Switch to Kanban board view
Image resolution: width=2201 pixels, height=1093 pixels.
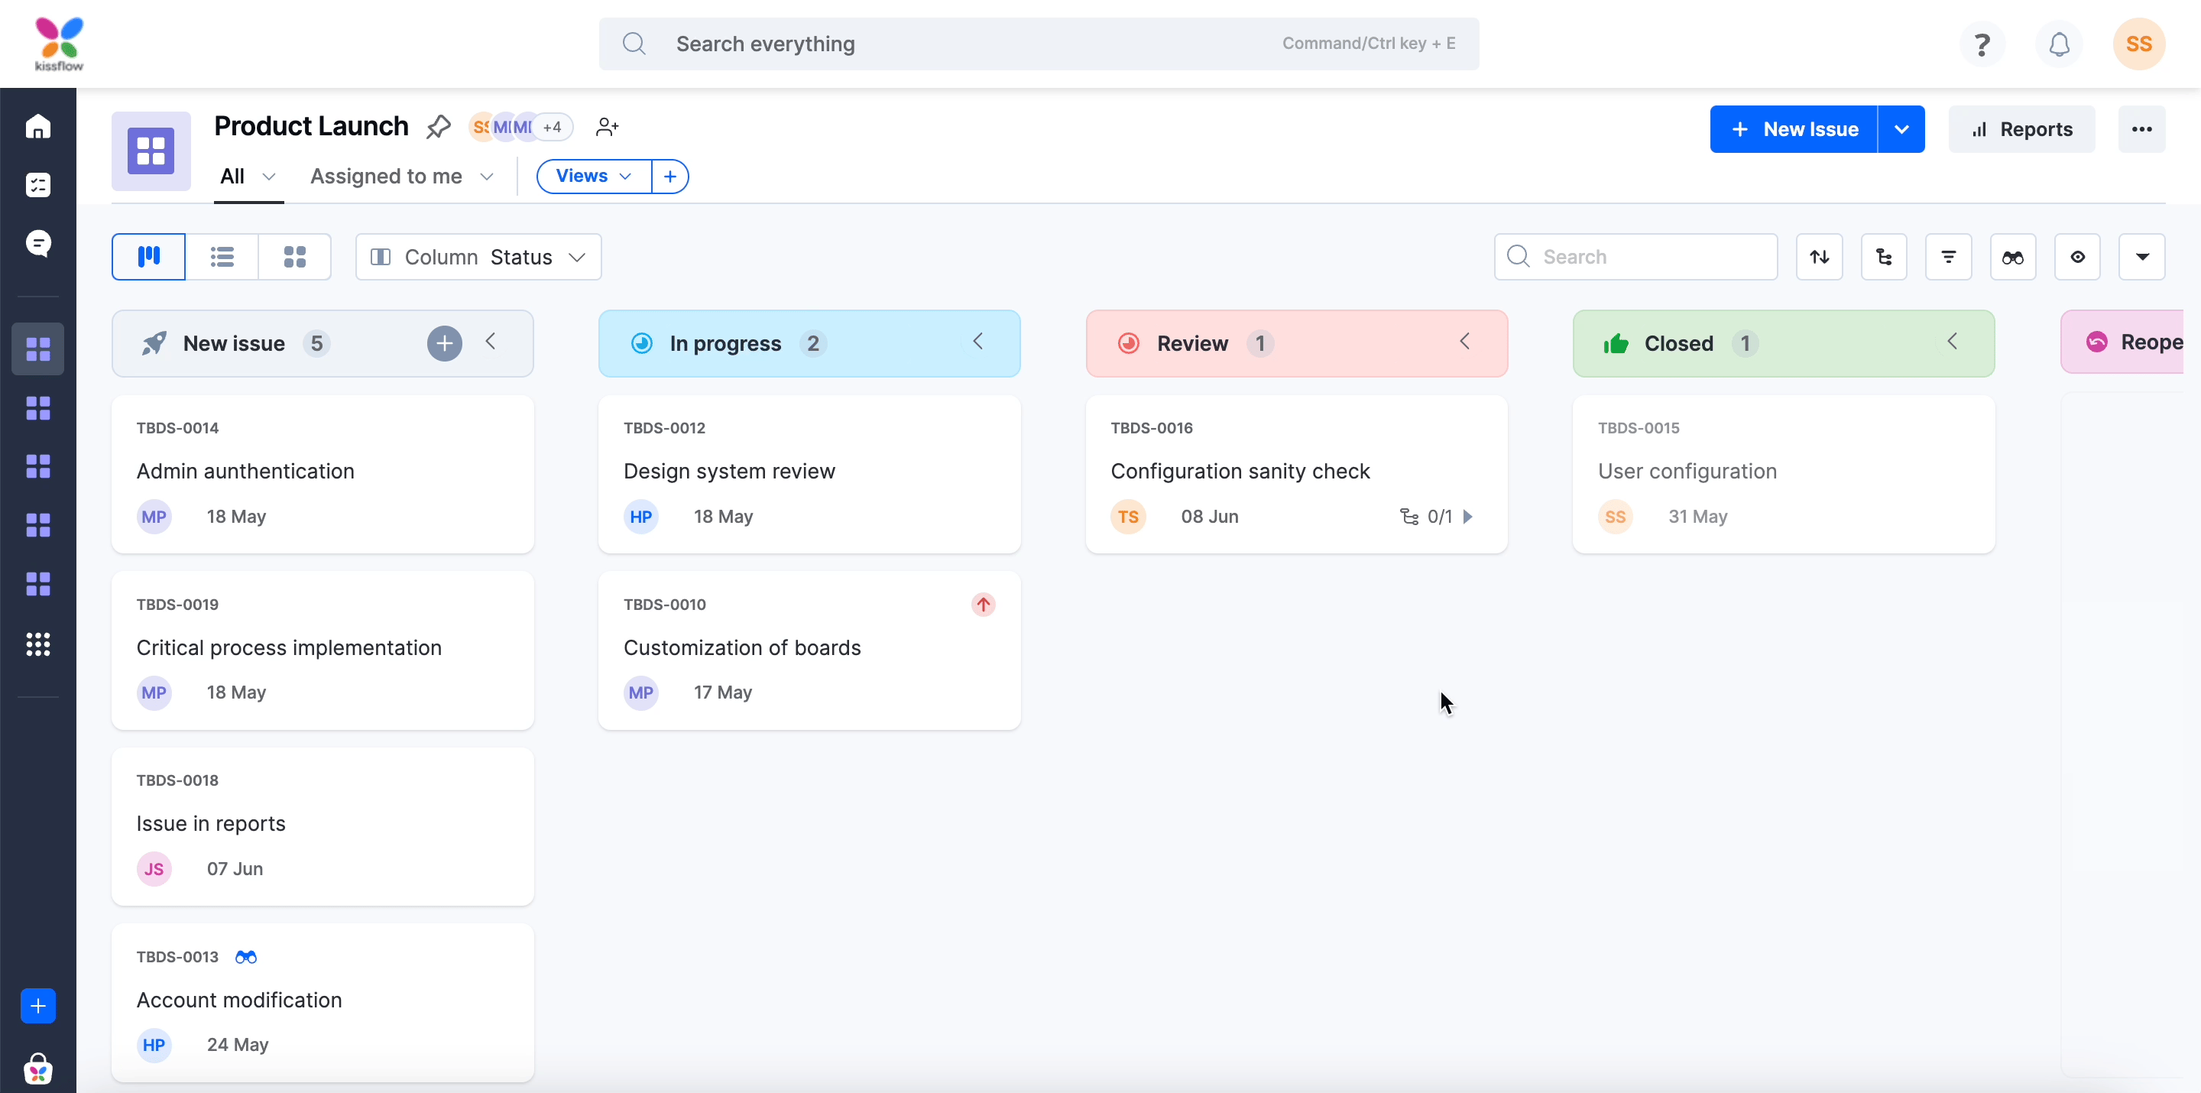point(149,256)
